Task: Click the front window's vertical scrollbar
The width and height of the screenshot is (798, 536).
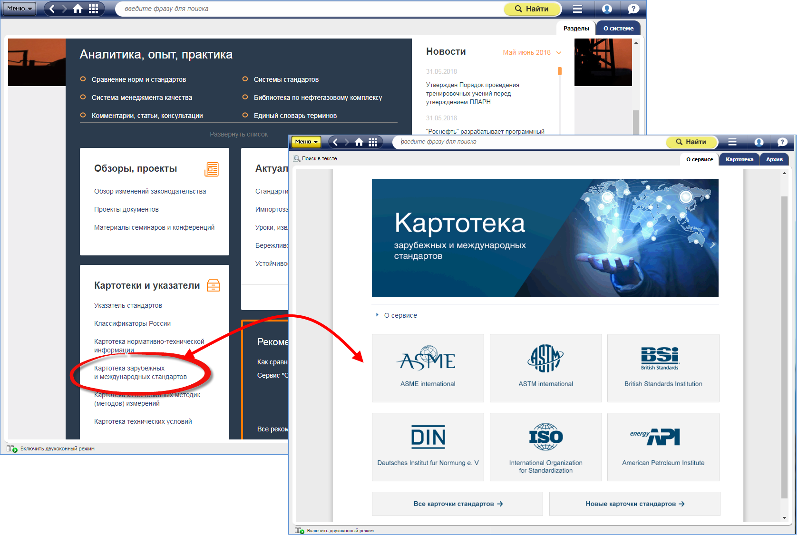Action: 784,347
